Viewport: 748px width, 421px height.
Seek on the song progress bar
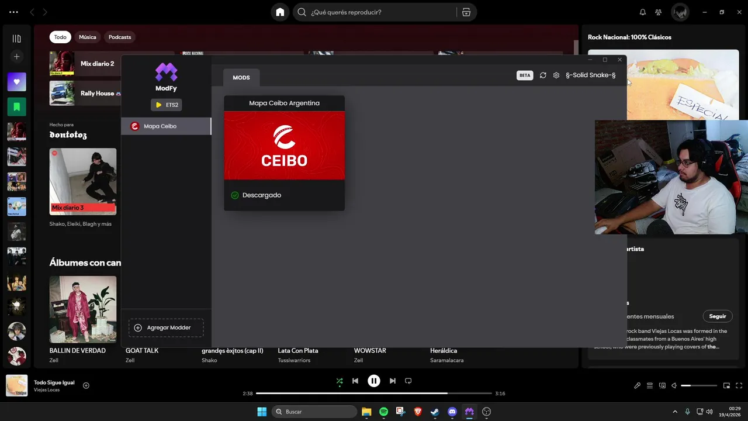(x=374, y=394)
